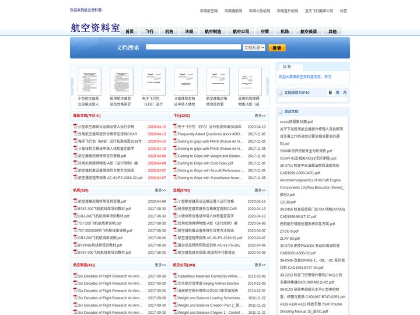Click PDF icon beside B767-300飞机航线单培训教材.pdf
Screen dimensions: 420x315
pos(75,208)
